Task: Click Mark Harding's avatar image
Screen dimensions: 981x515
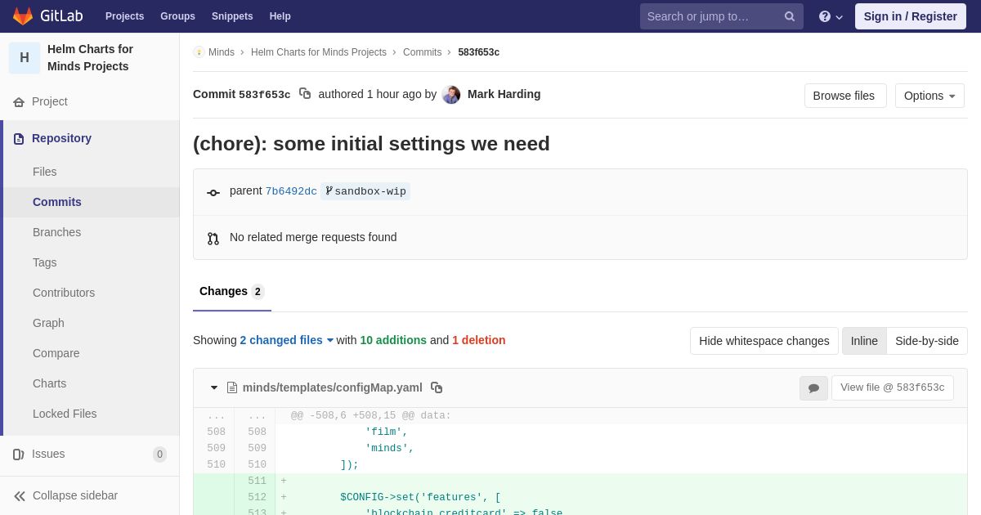Action: (x=451, y=95)
